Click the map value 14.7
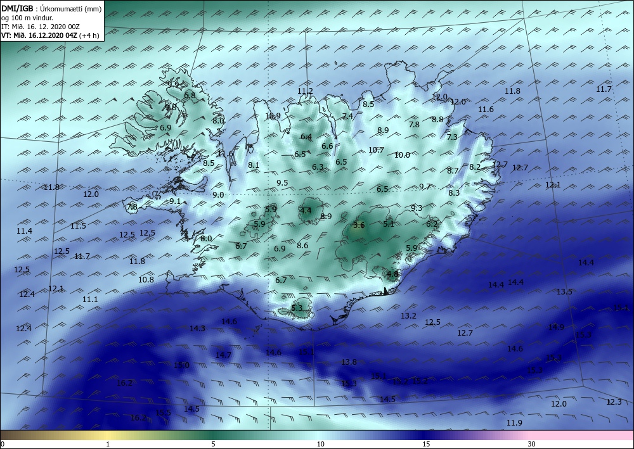Image resolution: width=634 pixels, height=449 pixels. coord(223,355)
